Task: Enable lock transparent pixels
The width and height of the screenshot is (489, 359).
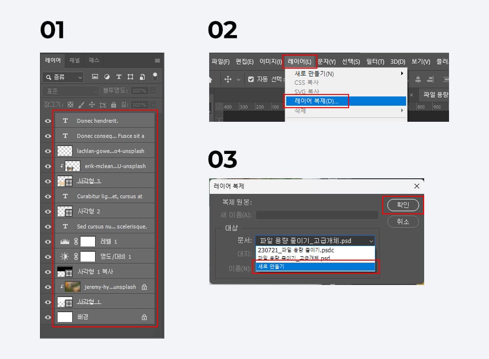Action: tap(70, 105)
